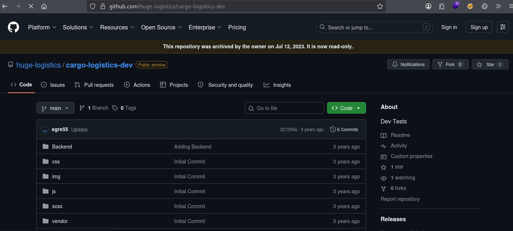Open the Update commit message link
The width and height of the screenshot is (513, 231).
tap(79, 130)
